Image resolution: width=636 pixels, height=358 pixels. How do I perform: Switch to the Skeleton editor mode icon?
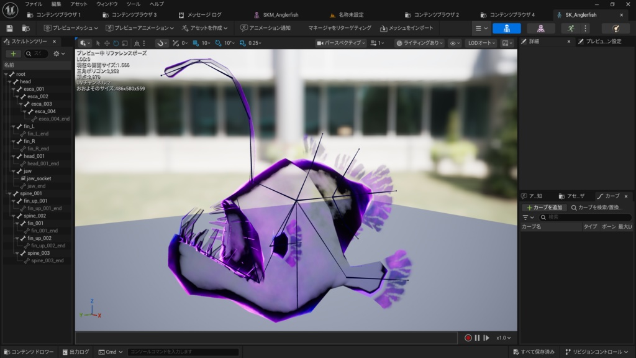point(507,29)
